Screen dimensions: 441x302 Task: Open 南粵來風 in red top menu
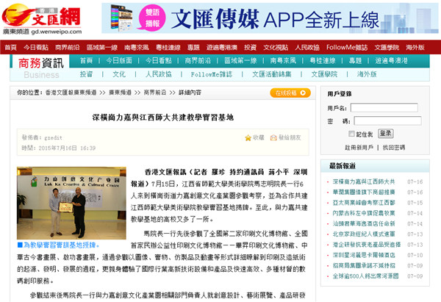137,48
